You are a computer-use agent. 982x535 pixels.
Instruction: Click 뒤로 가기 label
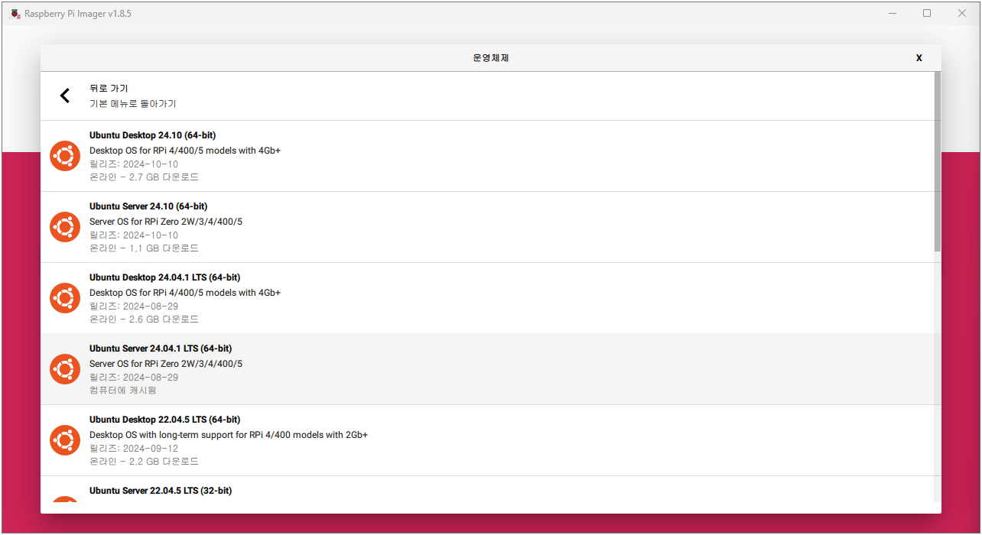point(109,89)
